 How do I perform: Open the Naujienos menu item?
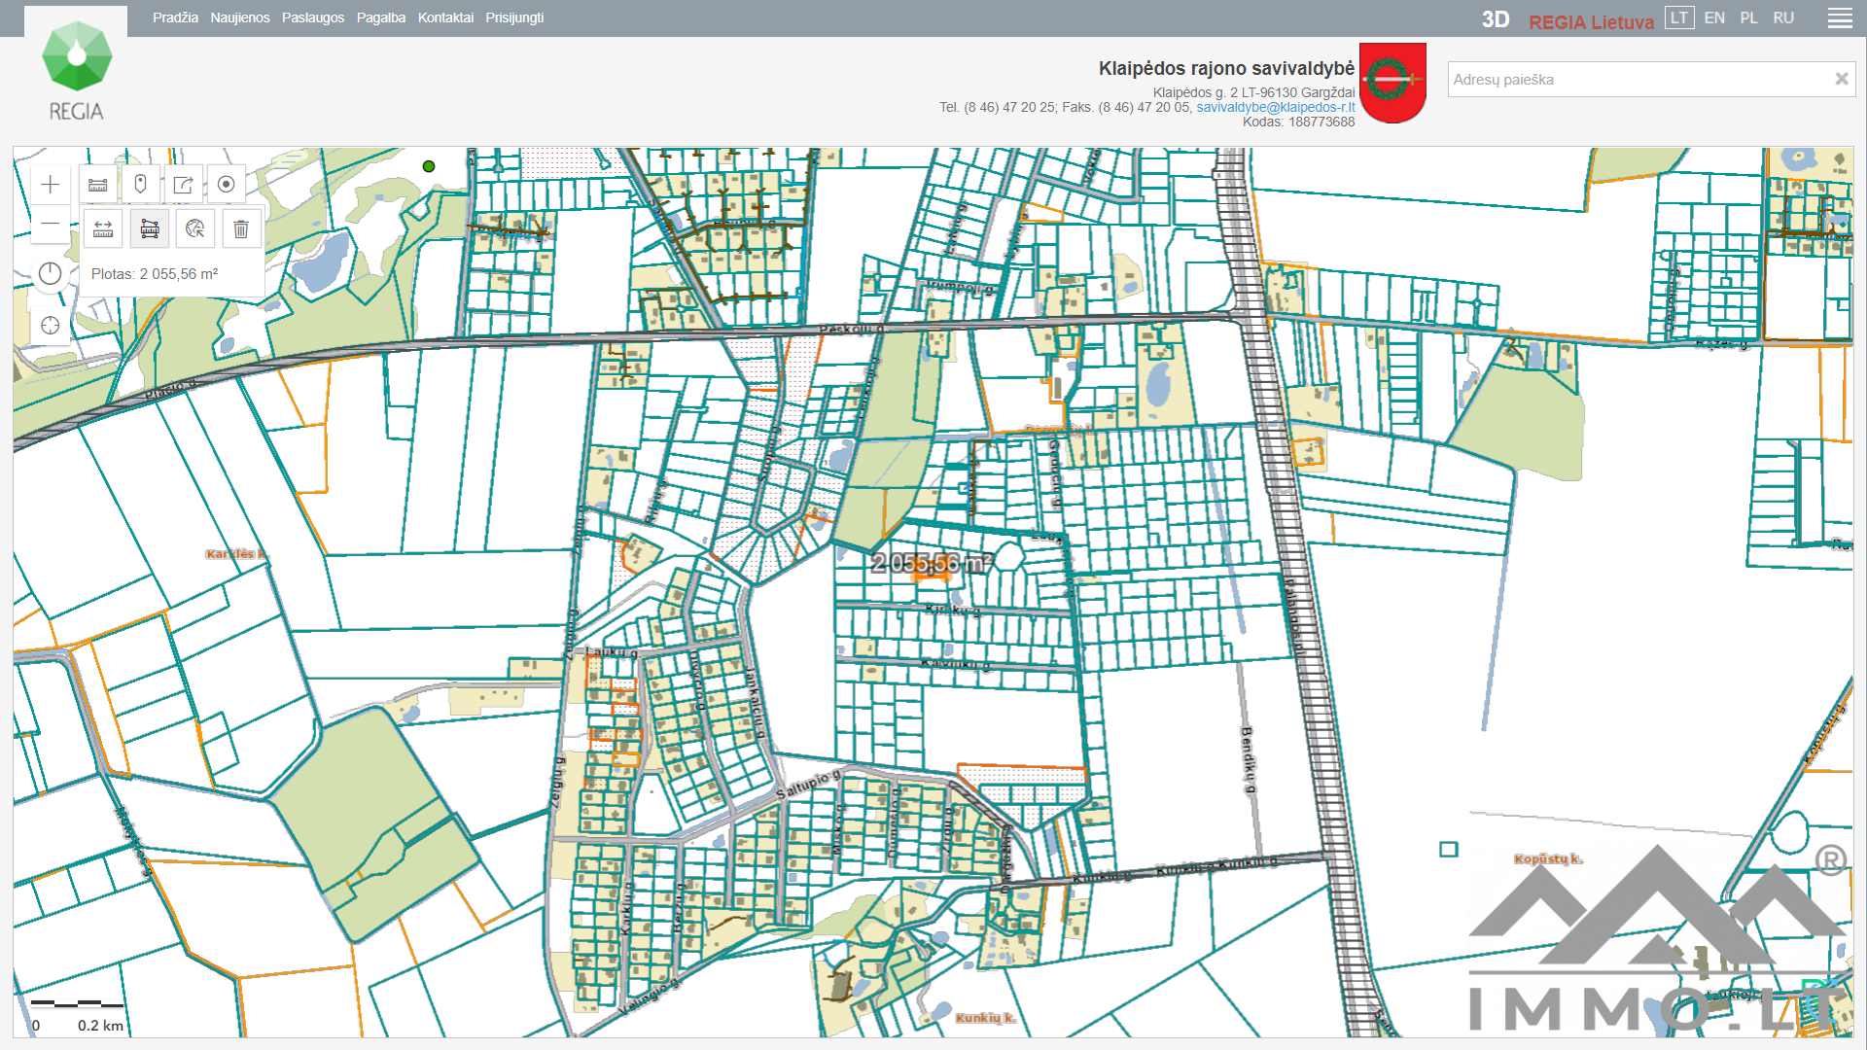pos(240,17)
